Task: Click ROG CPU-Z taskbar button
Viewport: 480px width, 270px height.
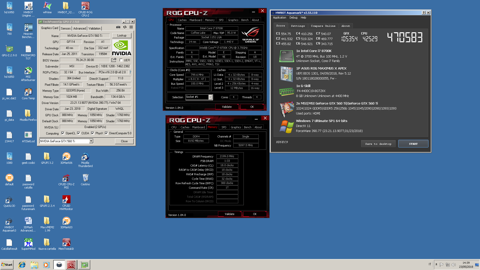Action: [x=71, y=265]
